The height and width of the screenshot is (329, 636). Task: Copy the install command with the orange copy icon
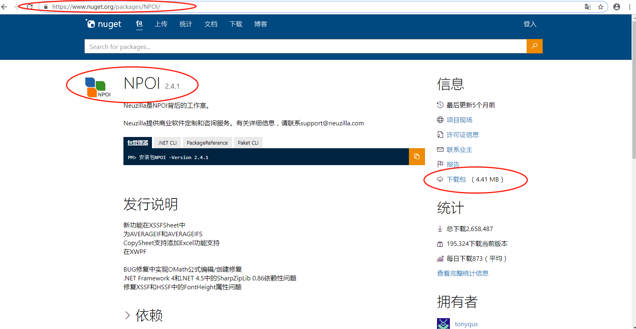point(417,157)
